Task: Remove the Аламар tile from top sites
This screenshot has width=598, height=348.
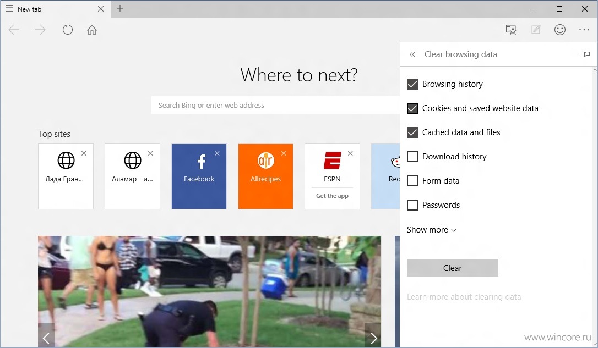Action: [151, 153]
